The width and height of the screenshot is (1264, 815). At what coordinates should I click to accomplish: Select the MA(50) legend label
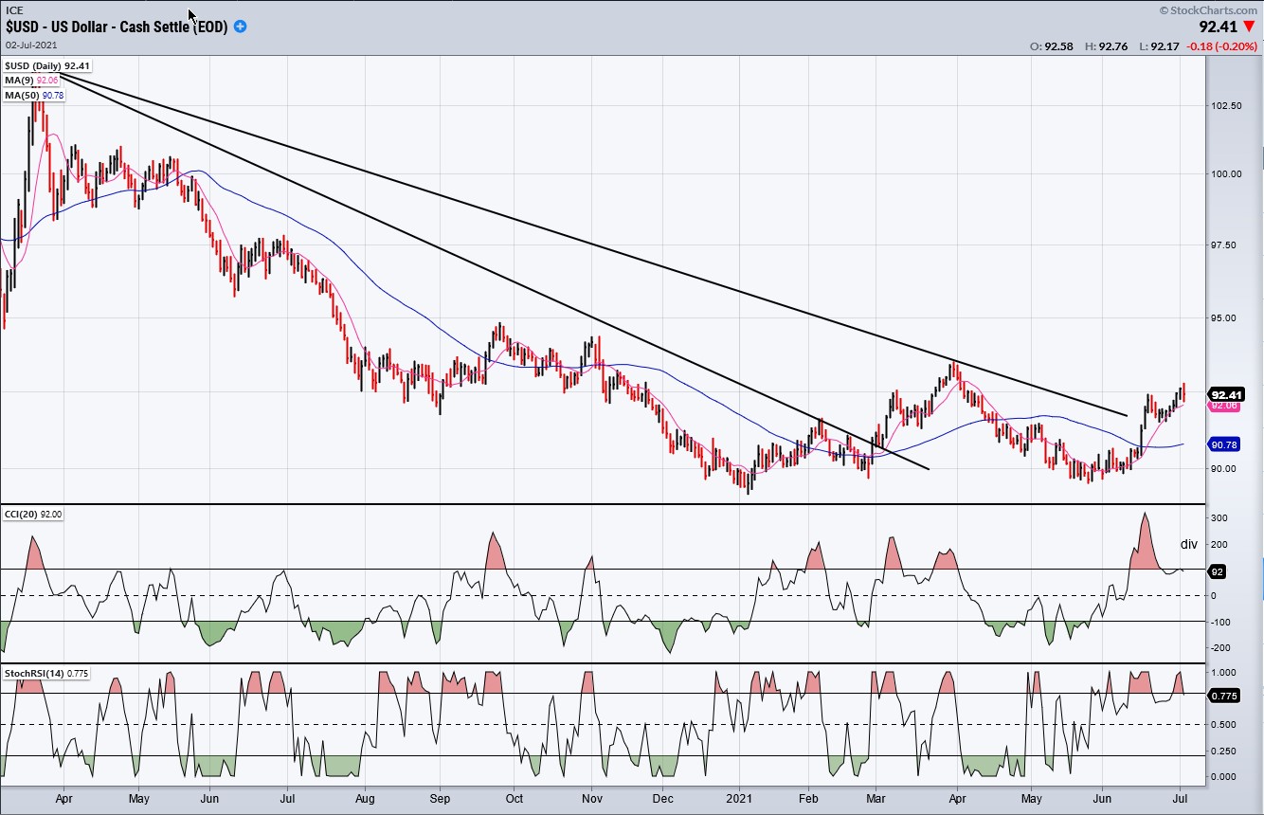click(x=21, y=95)
